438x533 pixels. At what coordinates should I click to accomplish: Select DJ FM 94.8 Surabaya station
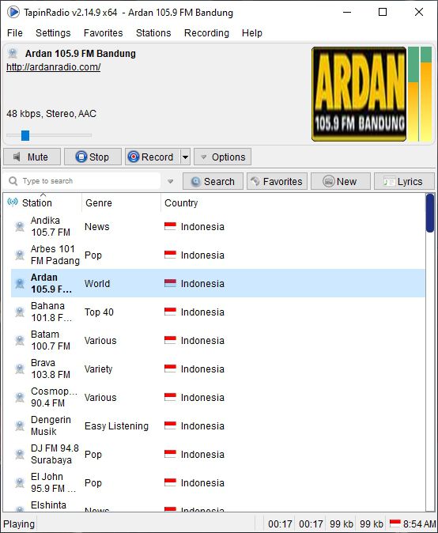55,454
